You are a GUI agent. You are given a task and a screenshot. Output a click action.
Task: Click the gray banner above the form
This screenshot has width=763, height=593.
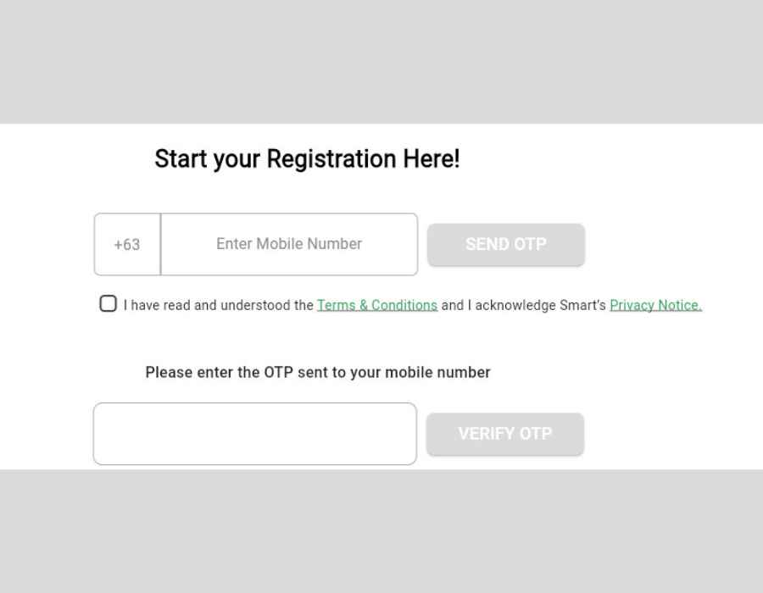point(381,61)
